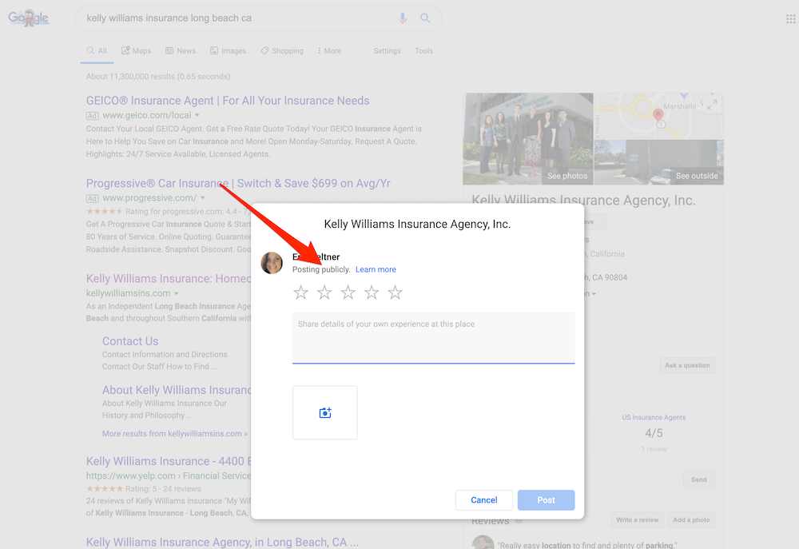Open the More search menu
Screen dimensions: 799x549
[329, 51]
